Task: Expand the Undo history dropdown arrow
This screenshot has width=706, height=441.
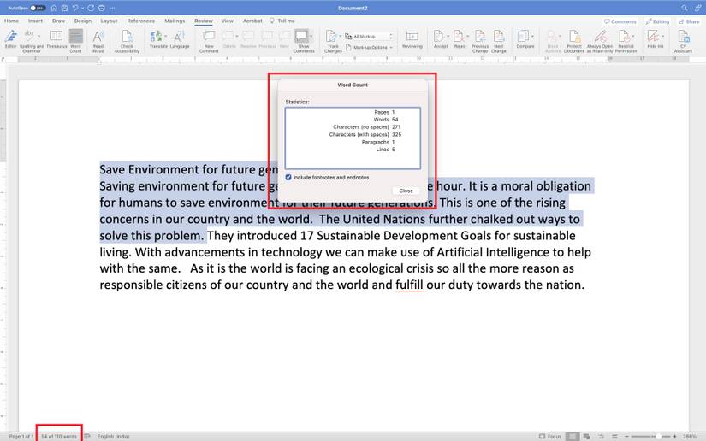Action: pos(83,8)
